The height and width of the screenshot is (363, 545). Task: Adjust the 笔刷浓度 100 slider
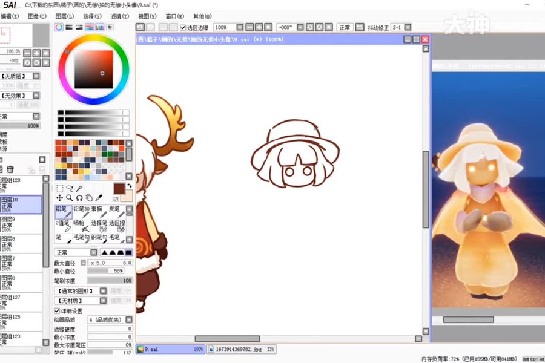pos(110,280)
